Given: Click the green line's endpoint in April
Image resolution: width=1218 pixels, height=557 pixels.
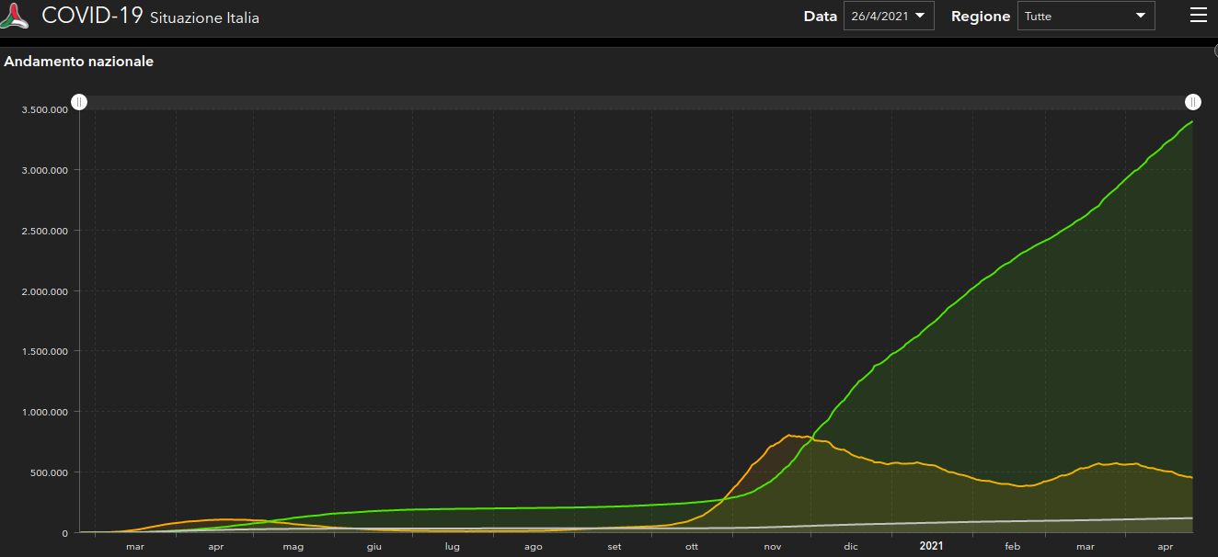Looking at the screenshot, I should click(1191, 122).
